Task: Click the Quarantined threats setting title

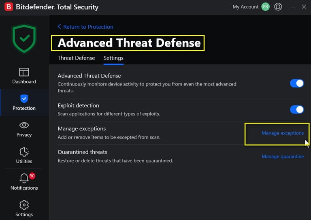Action: (x=82, y=152)
